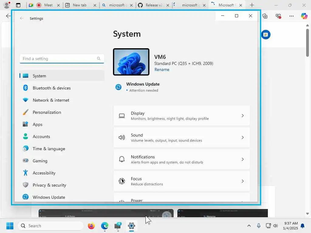The height and width of the screenshot is (233, 311).
Task: Click the desktop wallpaper thumbnail for VM6
Action: [x=131, y=62]
